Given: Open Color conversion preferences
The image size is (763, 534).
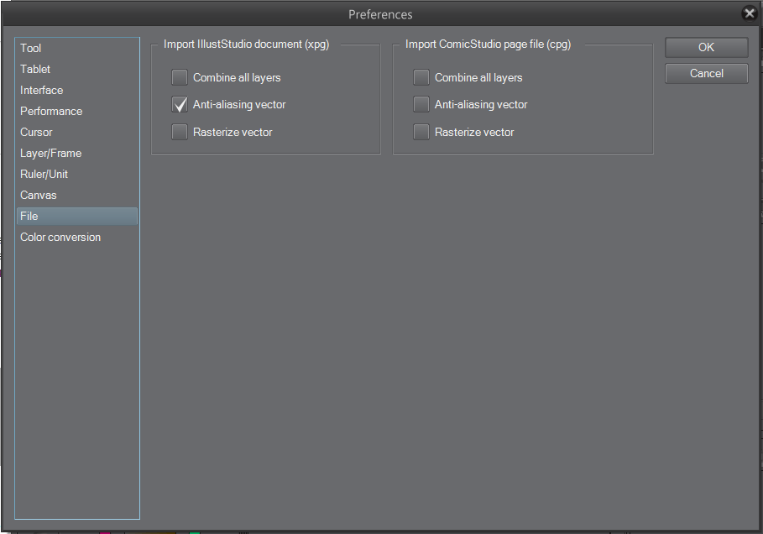Looking at the screenshot, I should coord(77,237).
